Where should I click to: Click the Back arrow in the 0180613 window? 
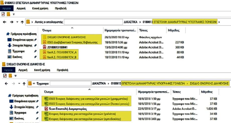[5, 22]
